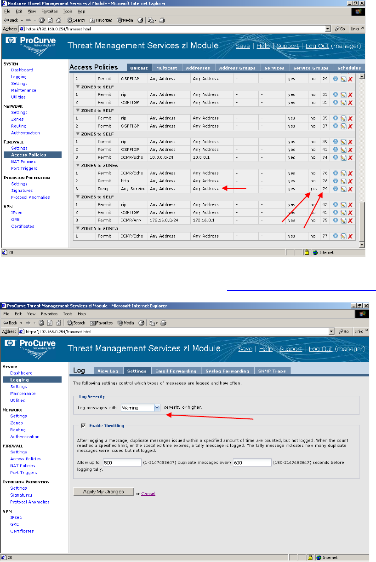Click Media in the Log window toolbar
376x562 pixels.
coord(125,323)
